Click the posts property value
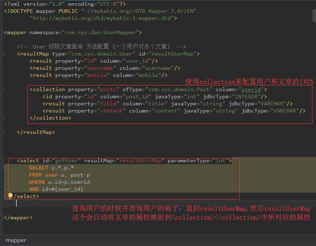This screenshot has height=246, width=316. click(108, 89)
